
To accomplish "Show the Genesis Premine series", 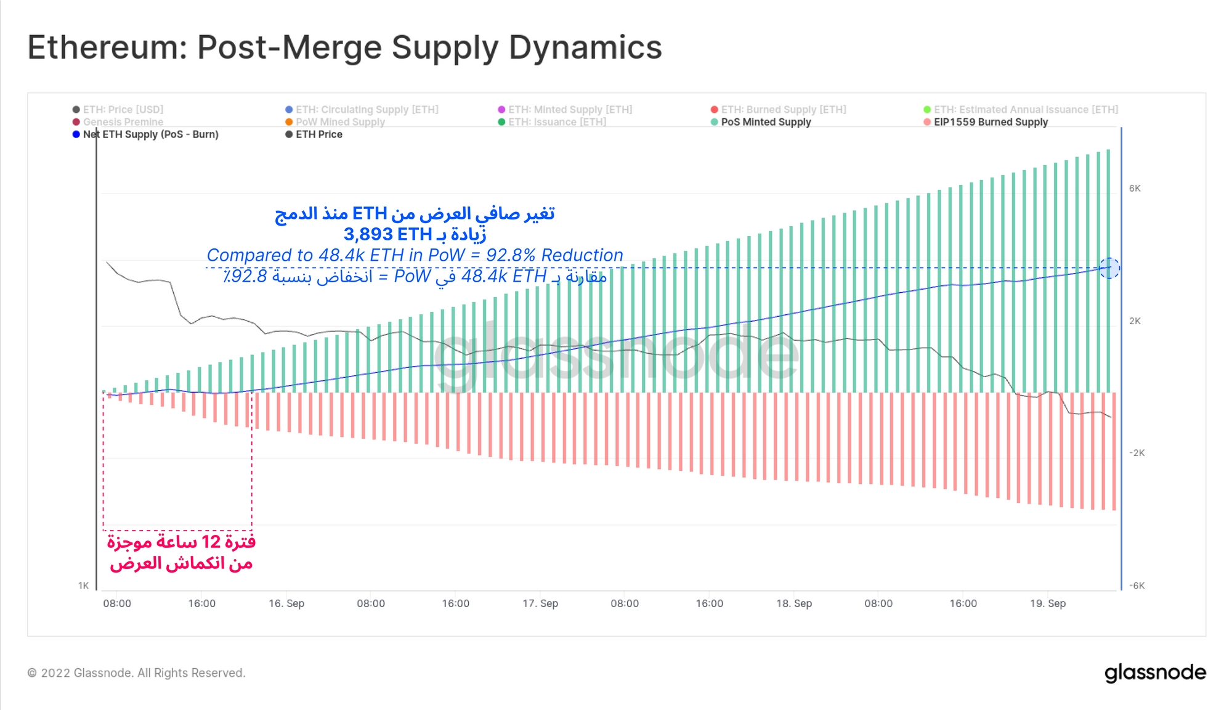I will point(123,122).
